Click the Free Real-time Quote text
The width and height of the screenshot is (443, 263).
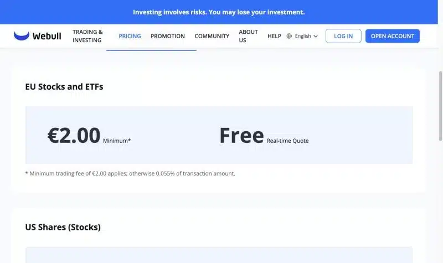click(x=264, y=136)
